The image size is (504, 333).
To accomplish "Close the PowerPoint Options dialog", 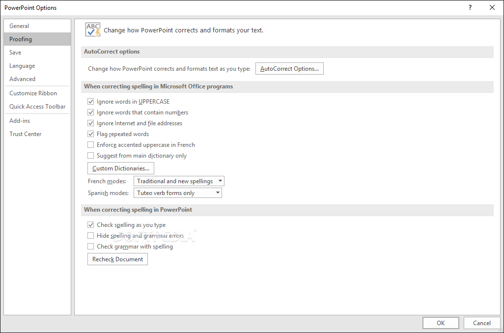I will [x=492, y=7].
